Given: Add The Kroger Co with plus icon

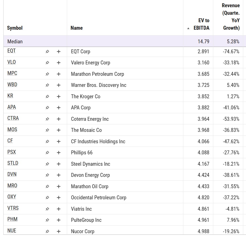Looking at the screenshot, I should [59, 96].
